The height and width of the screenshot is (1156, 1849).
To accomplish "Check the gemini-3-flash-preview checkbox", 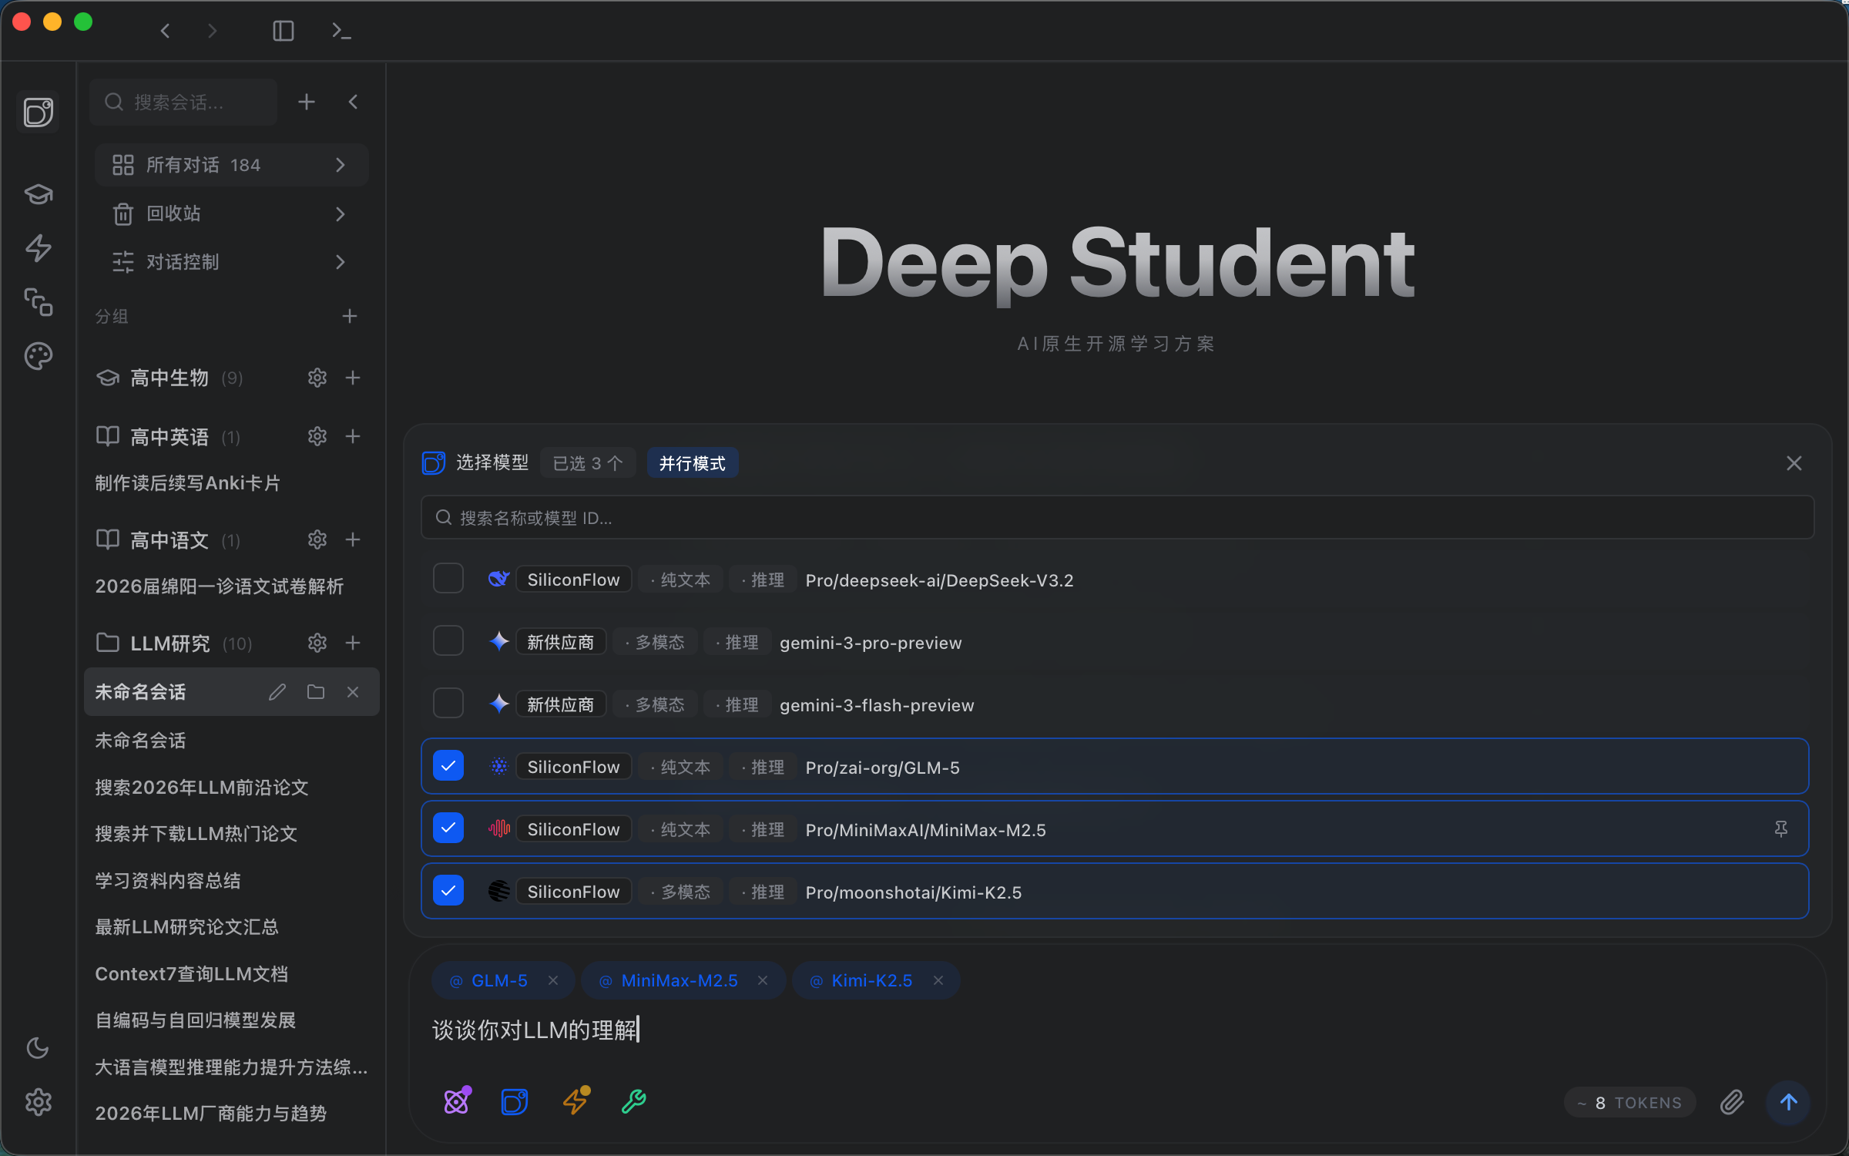I will 448,704.
